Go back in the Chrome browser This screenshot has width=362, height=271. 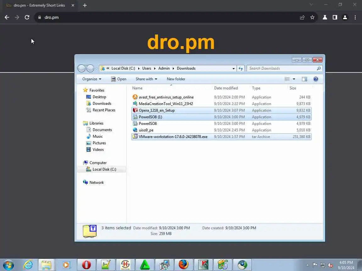[x=7, y=17]
